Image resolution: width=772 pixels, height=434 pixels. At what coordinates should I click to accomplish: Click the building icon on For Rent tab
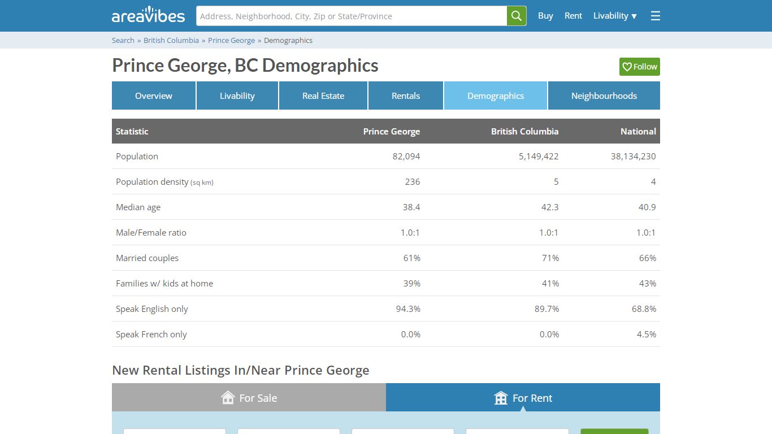click(501, 398)
